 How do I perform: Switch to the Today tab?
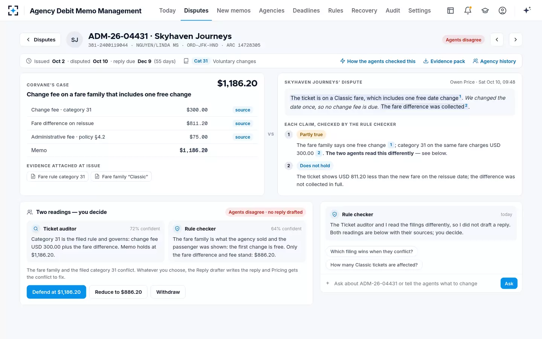click(167, 11)
